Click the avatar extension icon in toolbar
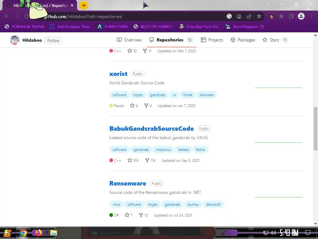 271,16
